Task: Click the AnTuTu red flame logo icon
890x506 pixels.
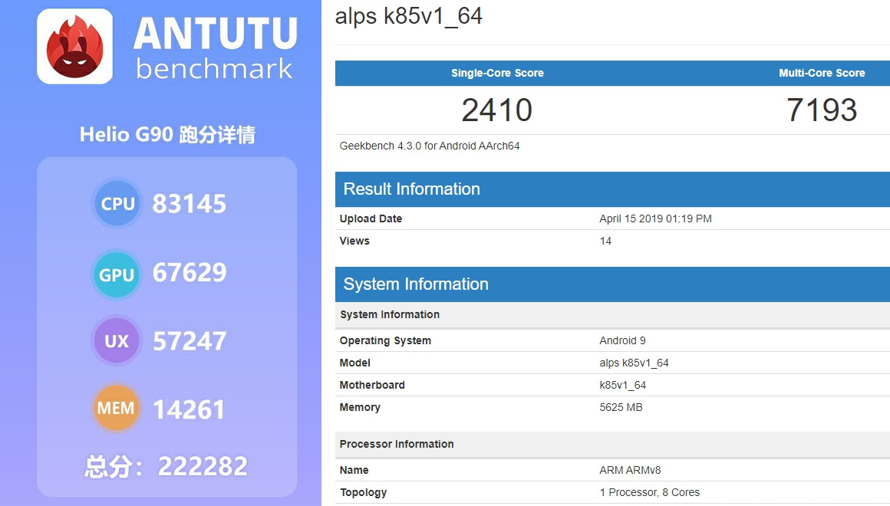Action: pyautogui.click(x=75, y=47)
